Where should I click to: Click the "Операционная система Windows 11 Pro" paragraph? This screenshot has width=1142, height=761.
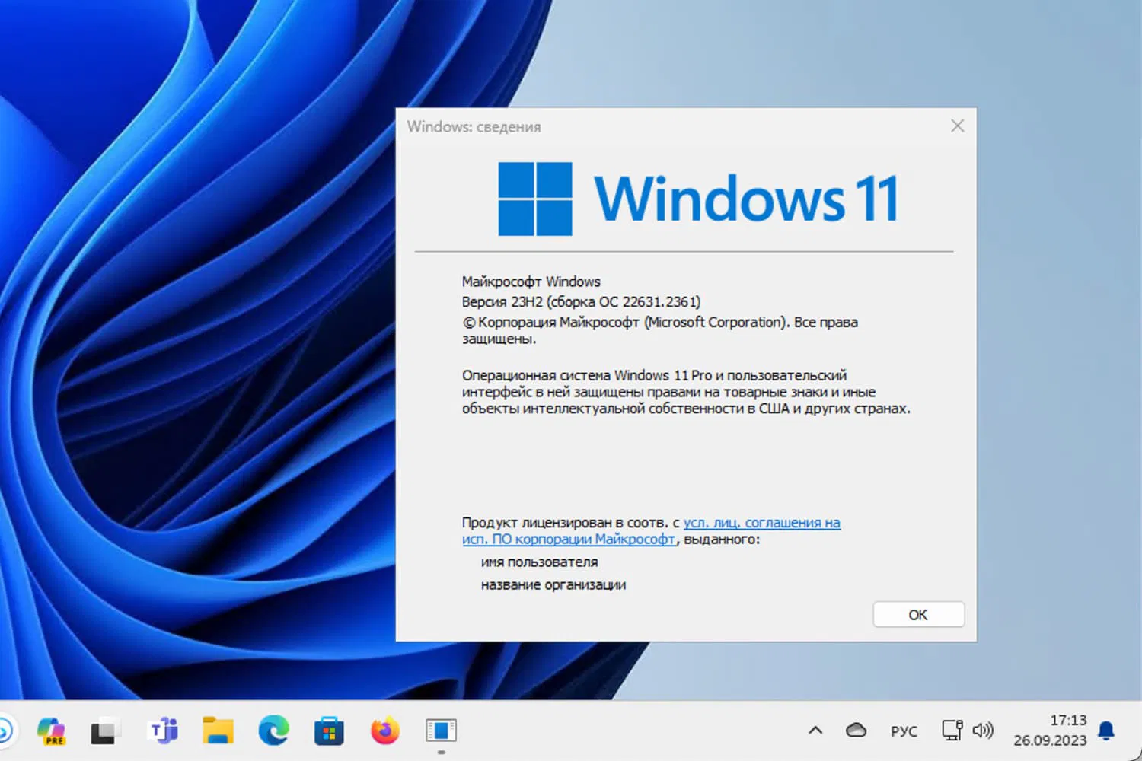(x=686, y=392)
